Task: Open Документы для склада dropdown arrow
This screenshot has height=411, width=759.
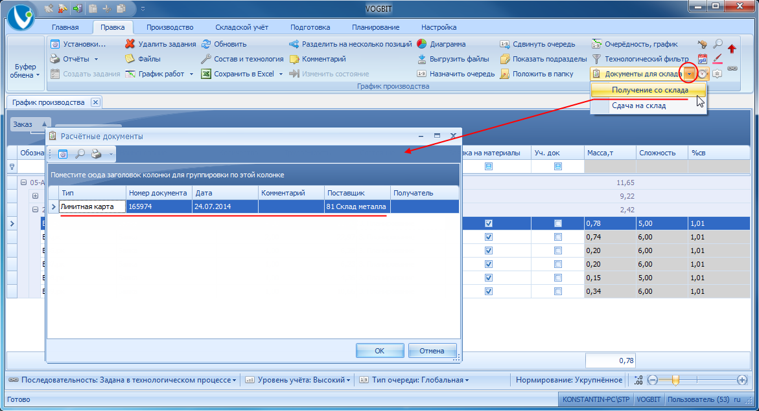Action: coord(689,74)
